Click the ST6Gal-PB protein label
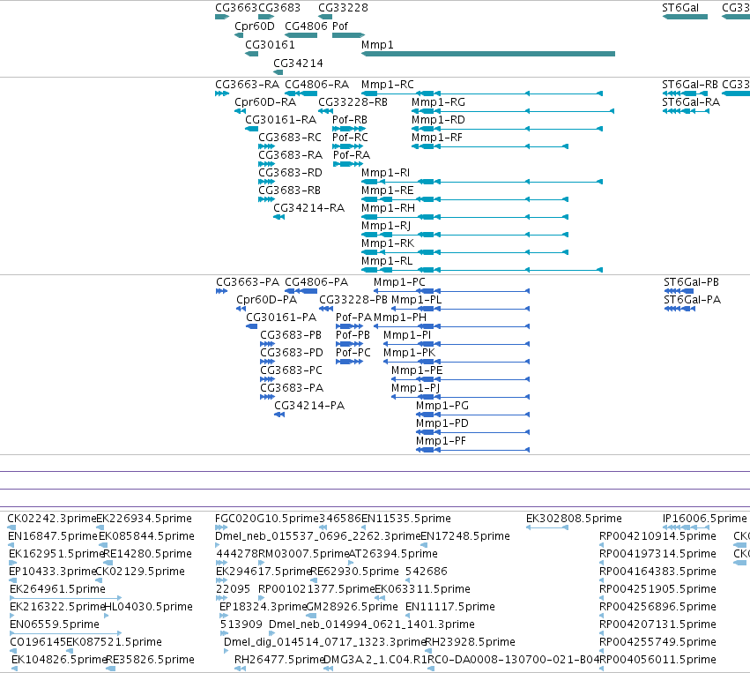The image size is (750, 673). [x=691, y=282]
